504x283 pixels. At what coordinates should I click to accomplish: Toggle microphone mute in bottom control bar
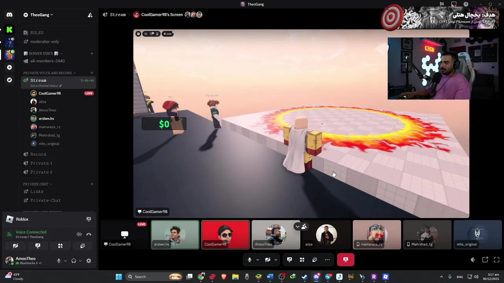pyautogui.click(x=249, y=259)
